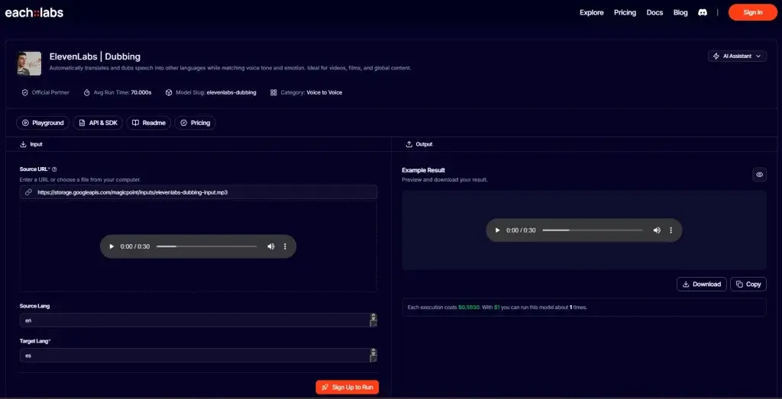This screenshot has height=399, width=782.
Task: Open output audio player more options
Action: [x=671, y=230]
